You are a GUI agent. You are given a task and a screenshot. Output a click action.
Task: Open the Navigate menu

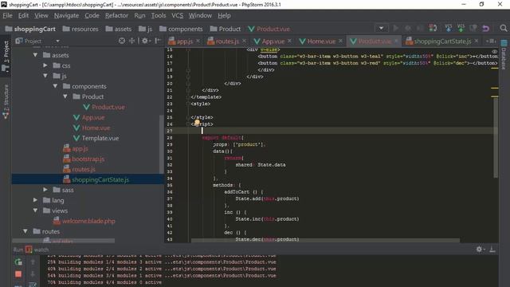point(66,15)
